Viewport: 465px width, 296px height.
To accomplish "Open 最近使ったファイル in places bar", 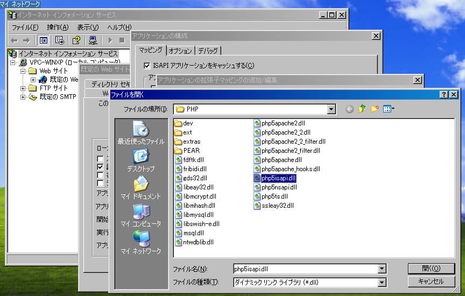I will [x=140, y=132].
